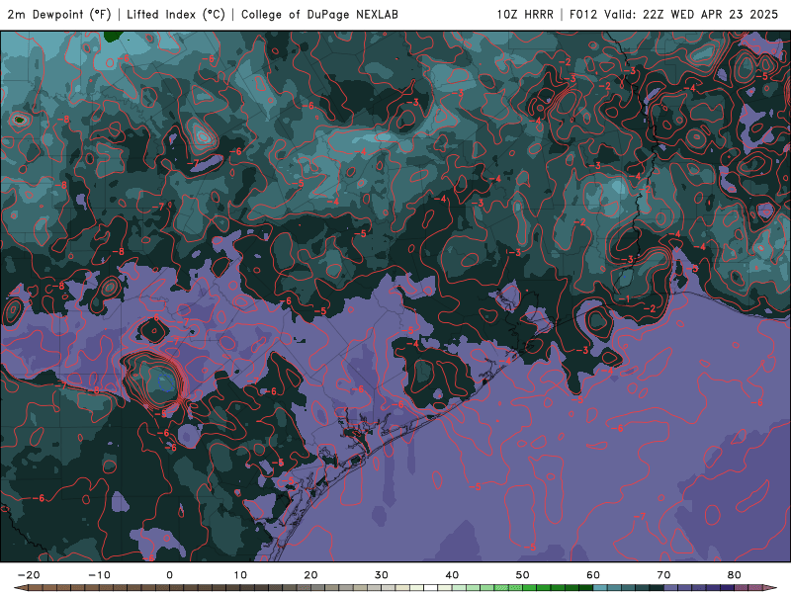
Task: Select the "0" colorbar tick label
Action: click(x=169, y=575)
